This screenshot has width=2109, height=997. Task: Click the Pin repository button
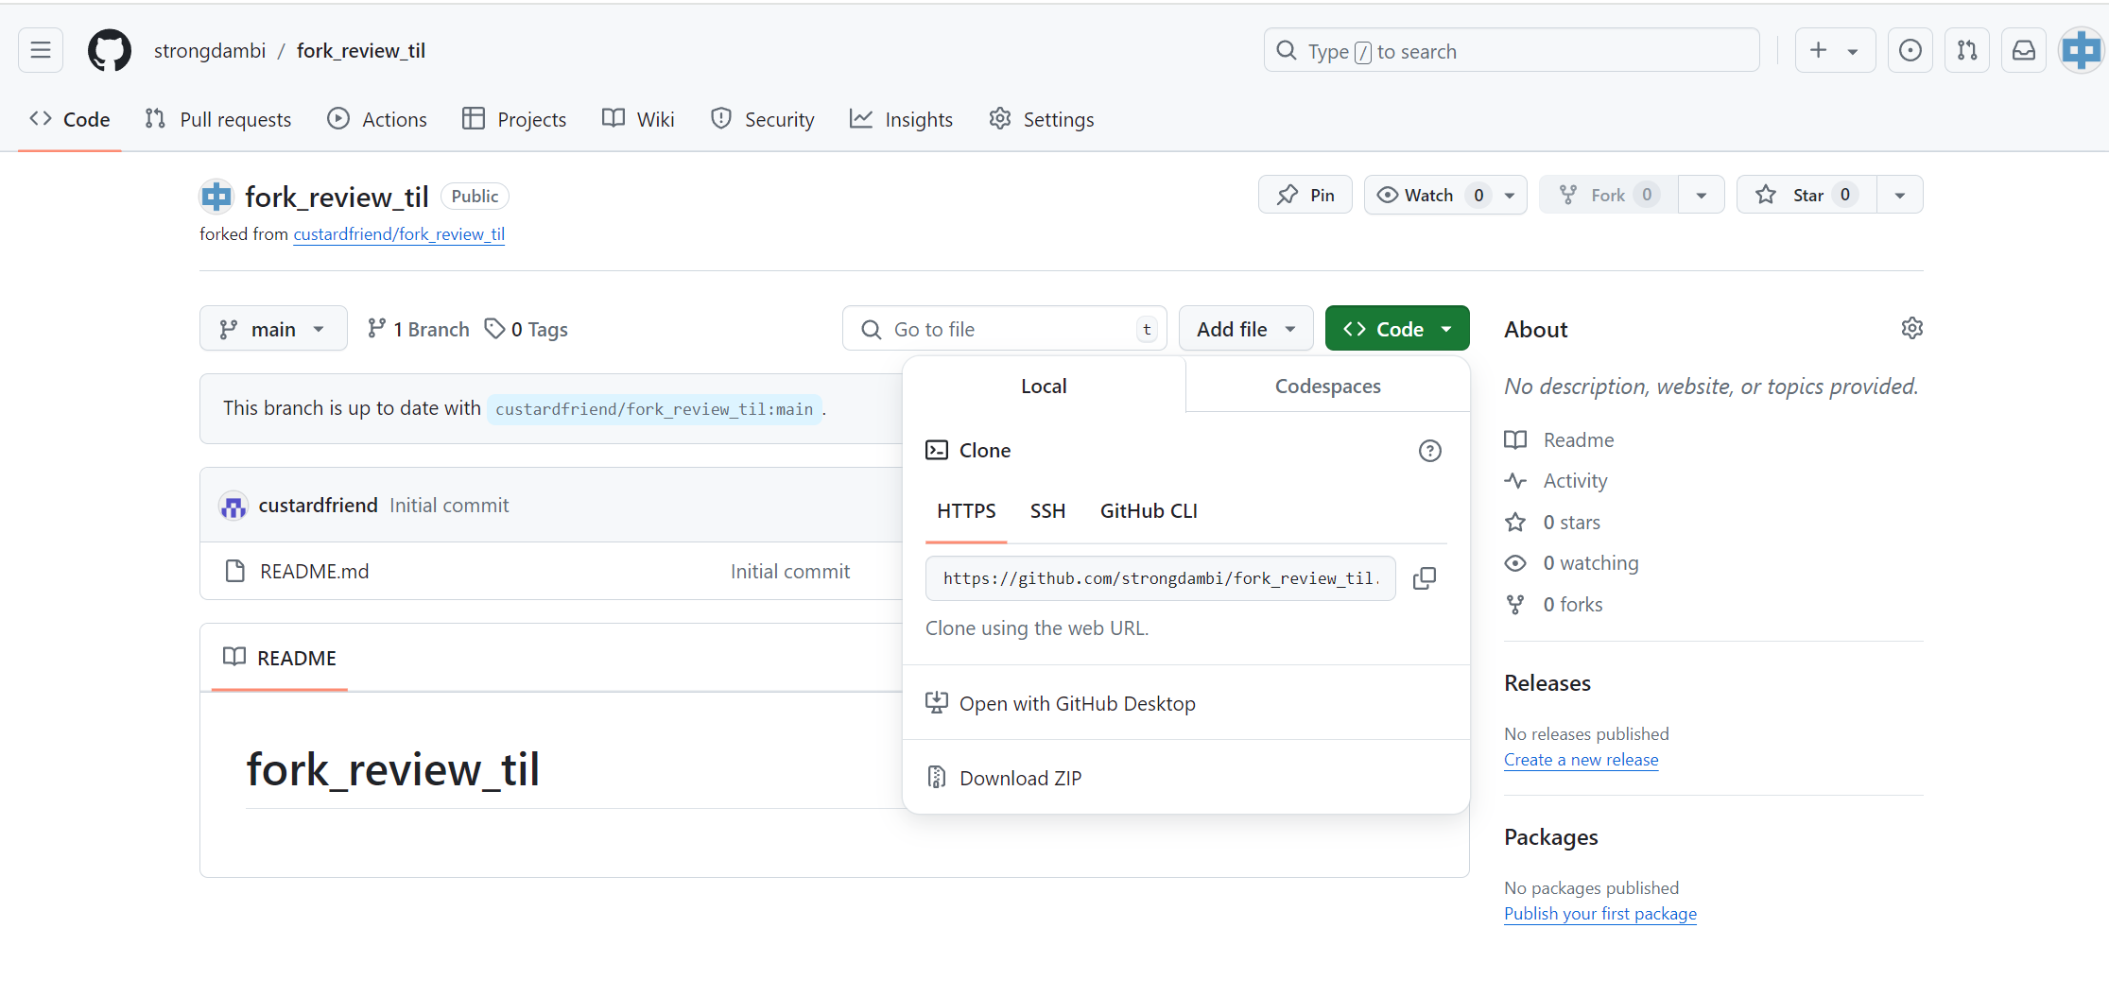[x=1305, y=195]
